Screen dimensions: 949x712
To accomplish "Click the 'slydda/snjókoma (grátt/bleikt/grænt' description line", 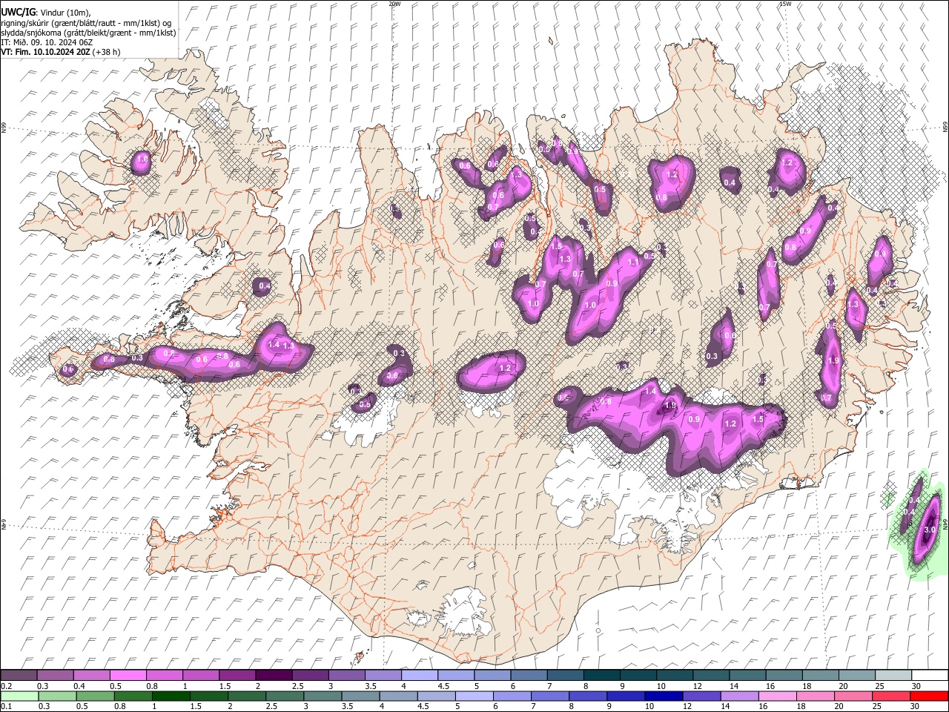I will click(88, 33).
